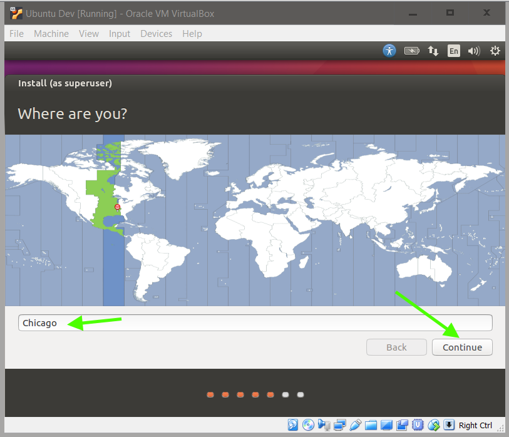Open the network connections indicator

tap(433, 51)
